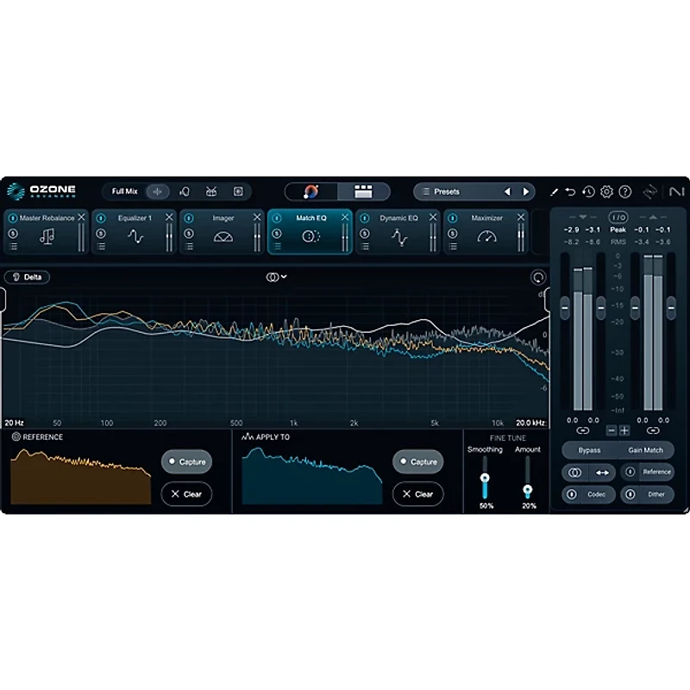The image size is (690, 690).
Task: Click the Imager module gauge icon
Action: pos(223,237)
